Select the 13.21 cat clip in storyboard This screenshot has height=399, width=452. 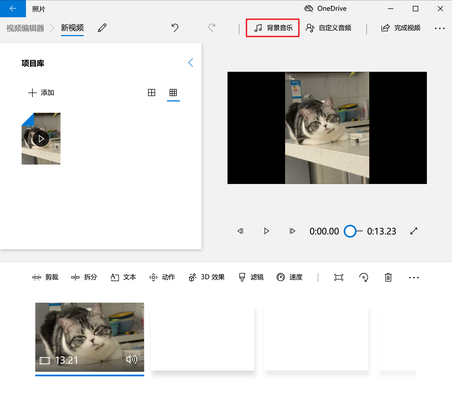click(x=90, y=337)
